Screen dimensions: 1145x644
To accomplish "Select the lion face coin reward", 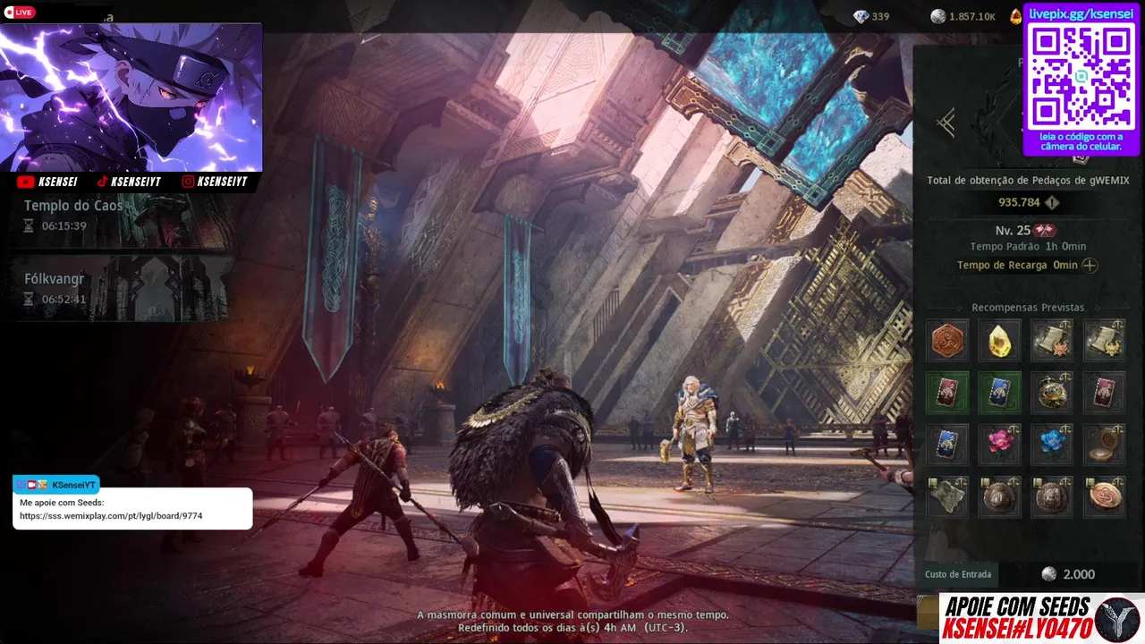I will pyautogui.click(x=1052, y=496).
